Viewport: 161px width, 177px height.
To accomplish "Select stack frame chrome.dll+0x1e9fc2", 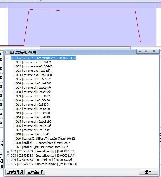I will click(33, 79).
